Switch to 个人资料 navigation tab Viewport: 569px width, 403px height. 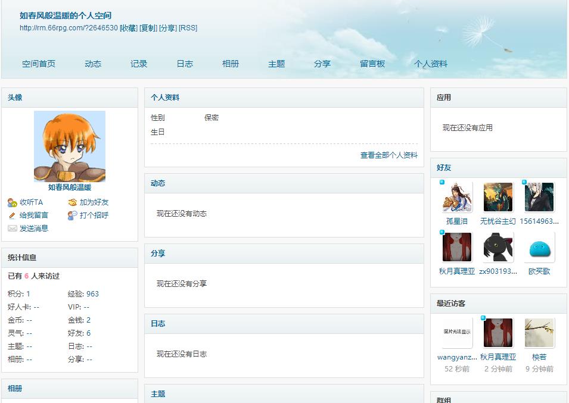(x=431, y=64)
